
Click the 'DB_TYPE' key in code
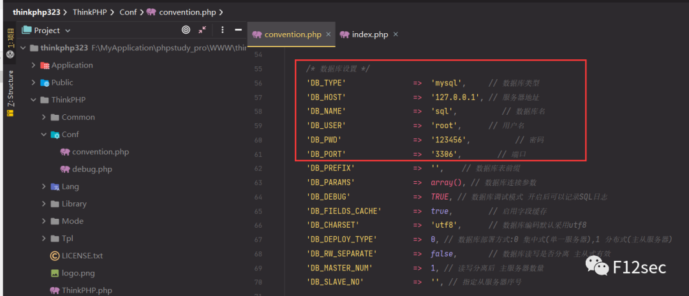coord(327,83)
